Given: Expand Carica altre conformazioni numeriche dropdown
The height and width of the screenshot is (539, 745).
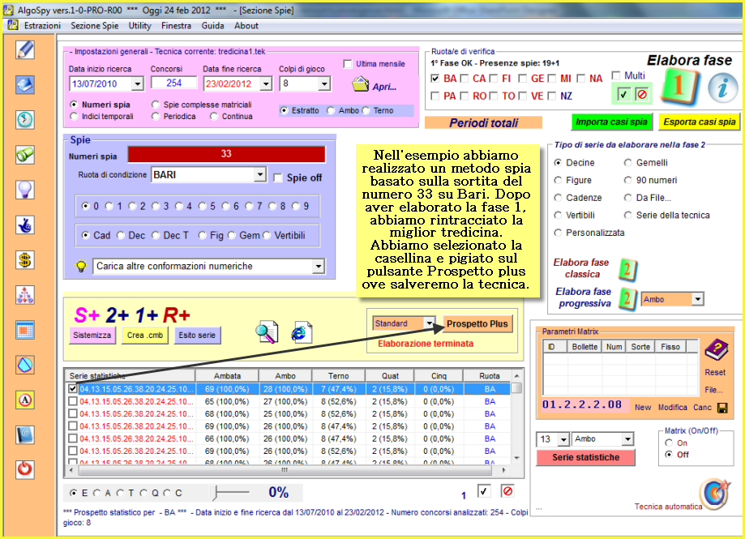Looking at the screenshot, I should 319,267.
